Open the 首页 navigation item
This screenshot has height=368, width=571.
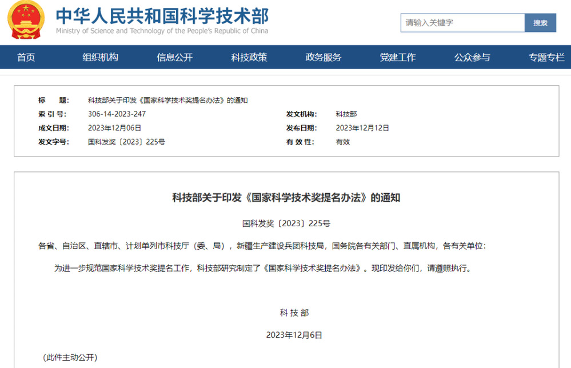click(26, 57)
